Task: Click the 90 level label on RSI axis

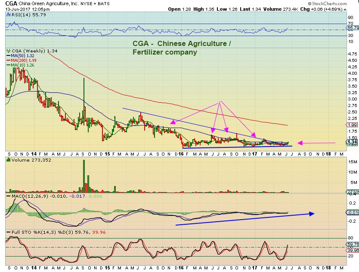Action: coord(350,18)
